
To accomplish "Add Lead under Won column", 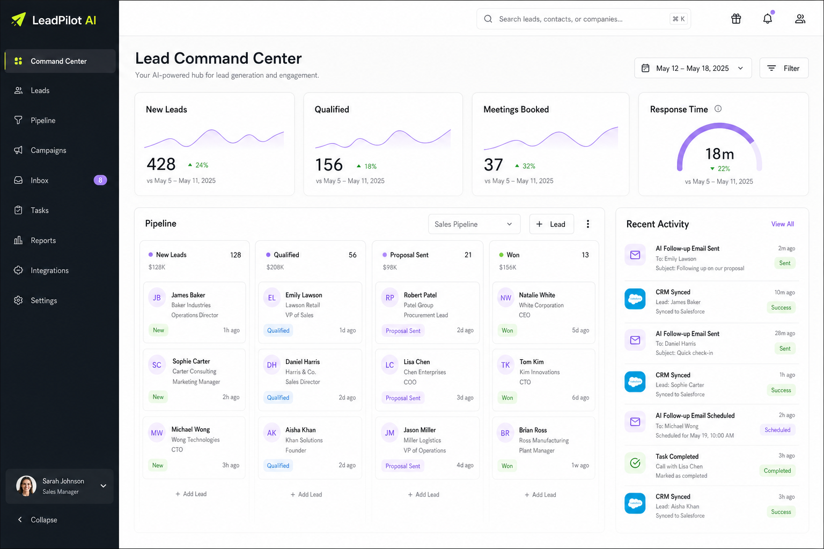I will point(540,494).
